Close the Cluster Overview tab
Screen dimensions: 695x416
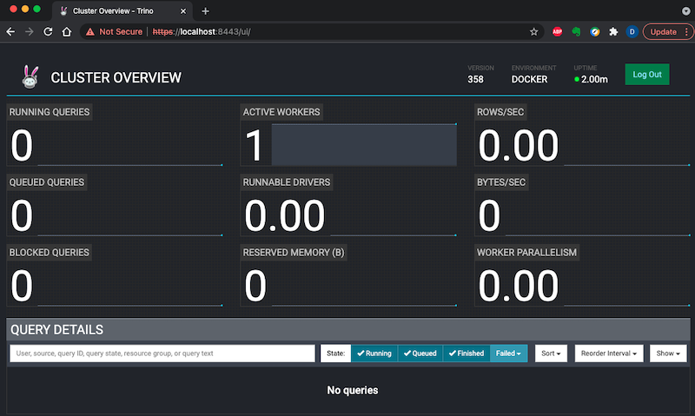click(x=183, y=11)
